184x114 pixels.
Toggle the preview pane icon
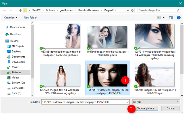pos(171,18)
